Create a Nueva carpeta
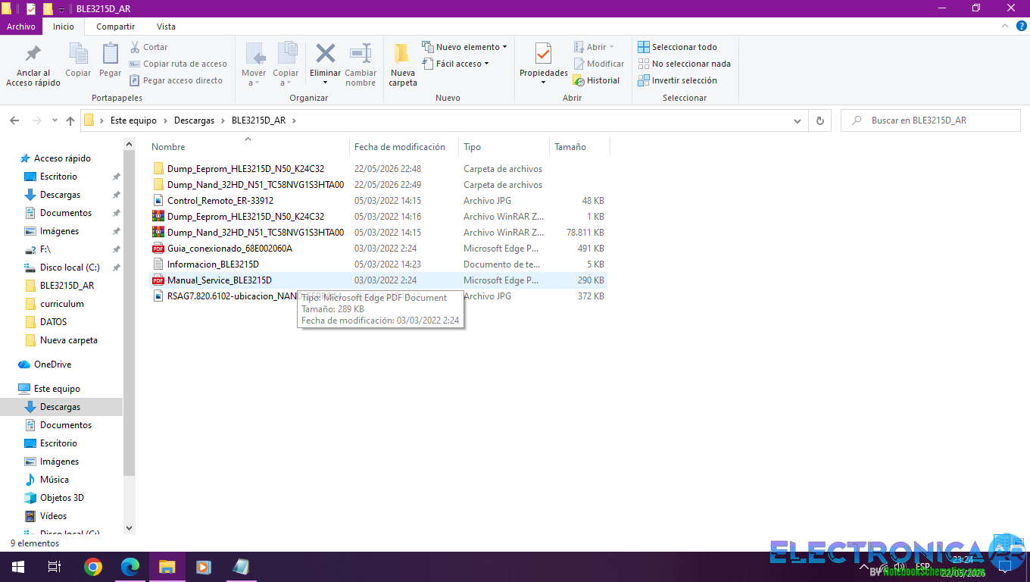 click(x=403, y=65)
